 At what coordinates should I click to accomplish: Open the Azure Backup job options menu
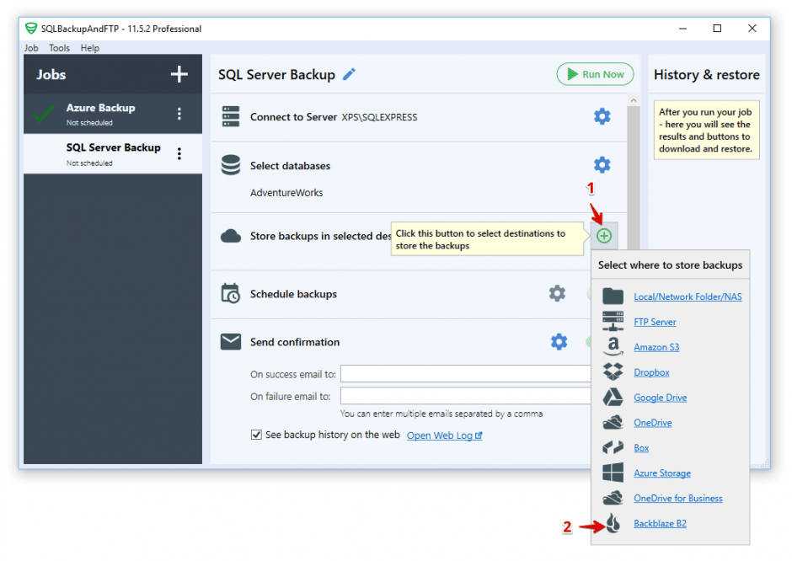[179, 114]
